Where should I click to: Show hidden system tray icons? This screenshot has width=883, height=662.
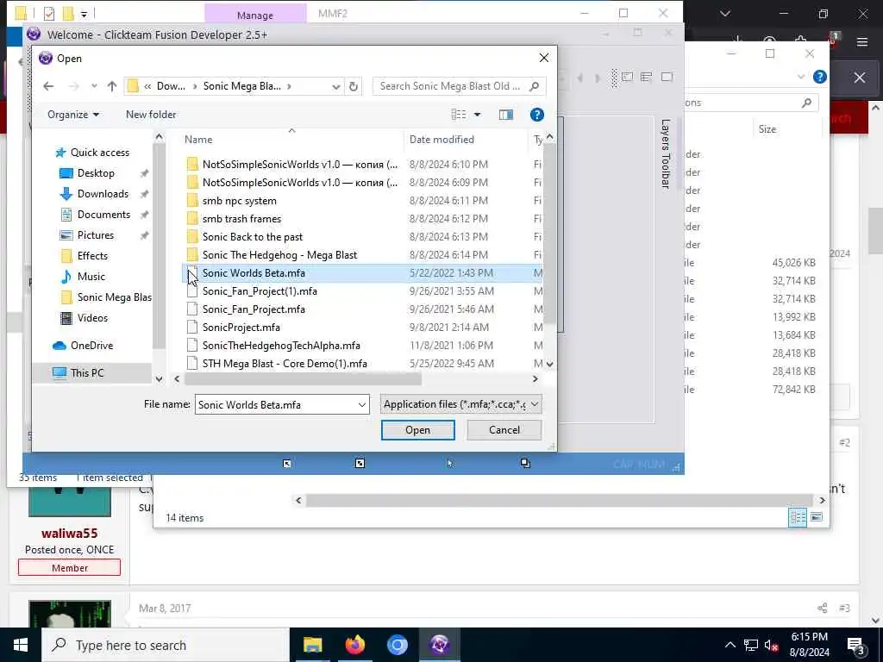(730, 645)
